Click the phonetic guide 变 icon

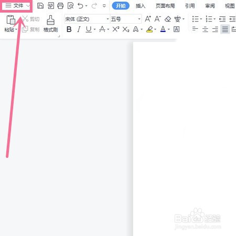point(177,19)
